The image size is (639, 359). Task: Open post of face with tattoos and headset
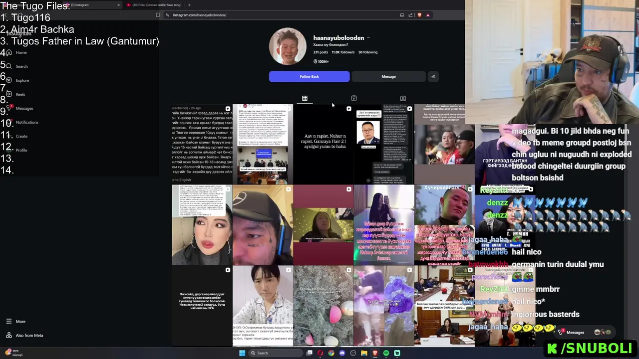pyautogui.click(x=263, y=225)
